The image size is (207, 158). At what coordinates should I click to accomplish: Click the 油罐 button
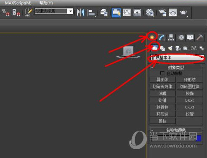click(162, 93)
